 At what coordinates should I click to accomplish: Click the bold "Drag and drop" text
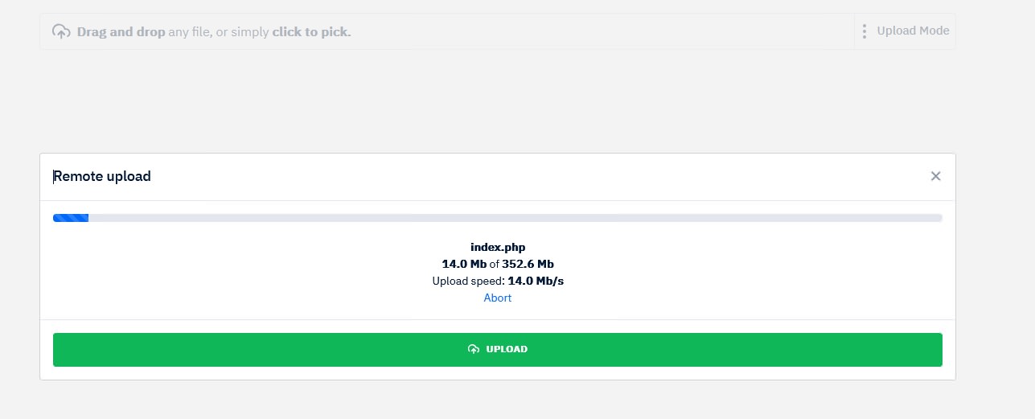[x=121, y=32]
